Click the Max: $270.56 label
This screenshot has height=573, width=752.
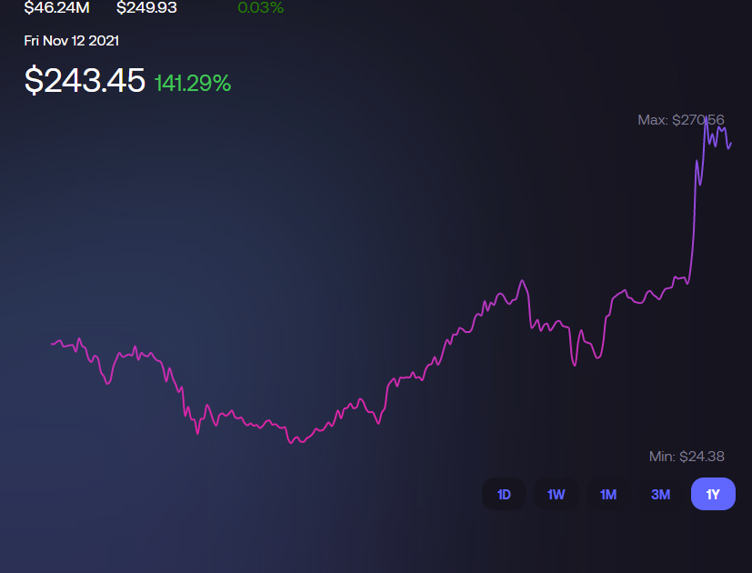[x=680, y=120]
